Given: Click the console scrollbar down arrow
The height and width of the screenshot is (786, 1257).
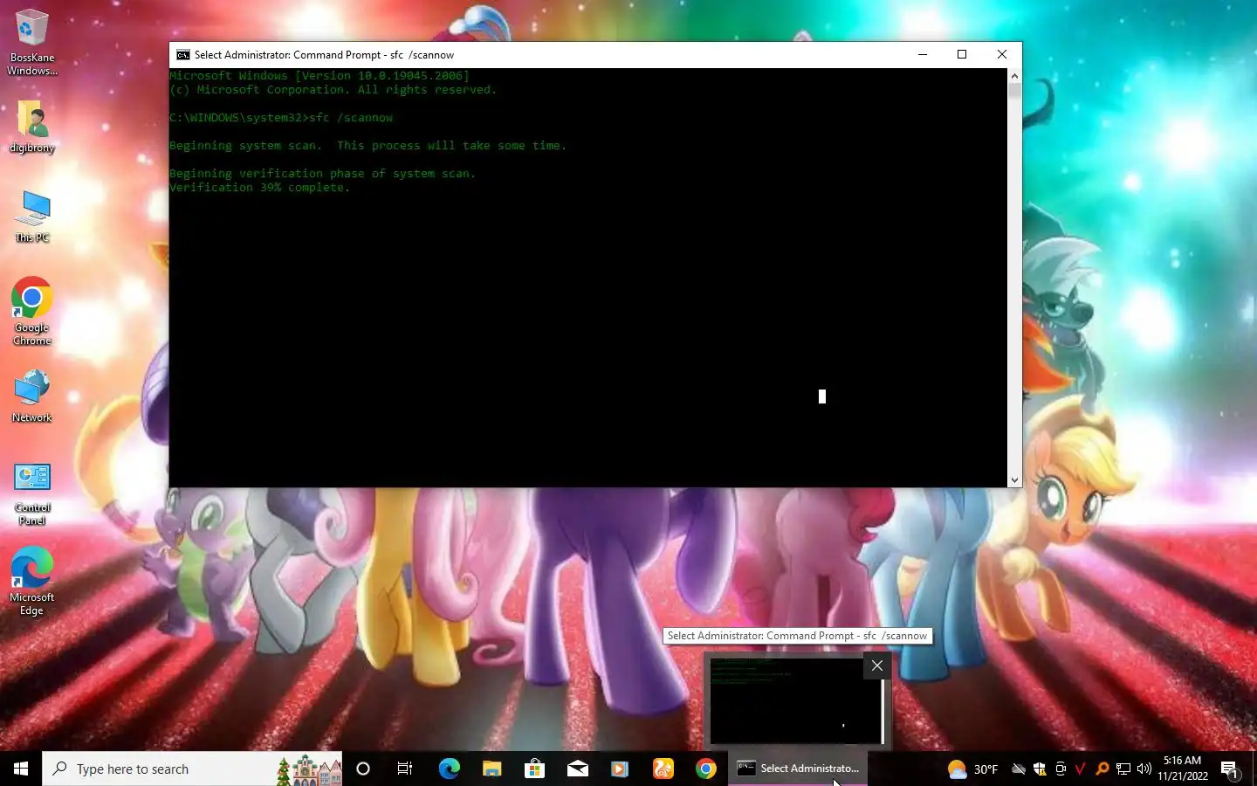Looking at the screenshot, I should pyautogui.click(x=1014, y=479).
